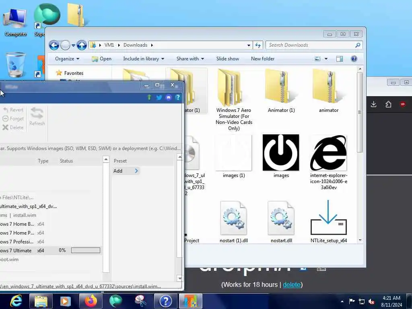Click the Preset panel header
Screen dimensions: 412x309
[120, 161]
